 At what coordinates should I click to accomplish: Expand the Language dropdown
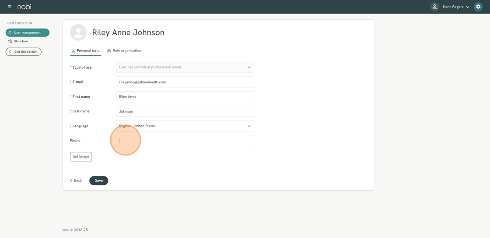[x=185, y=126]
